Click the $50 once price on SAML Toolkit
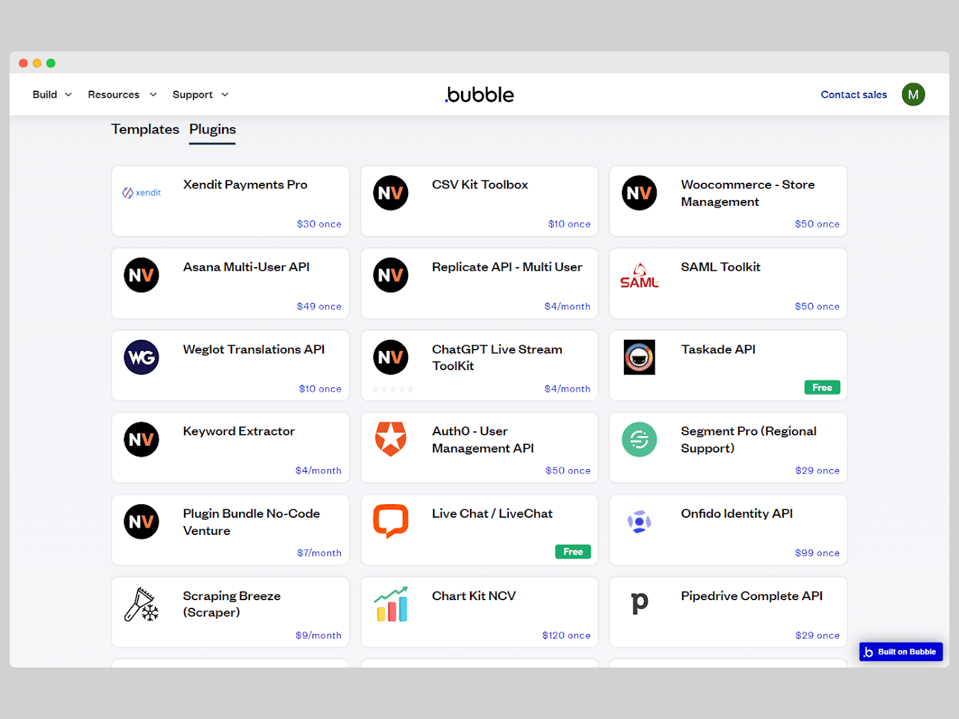Image resolution: width=959 pixels, height=719 pixels. 817,307
